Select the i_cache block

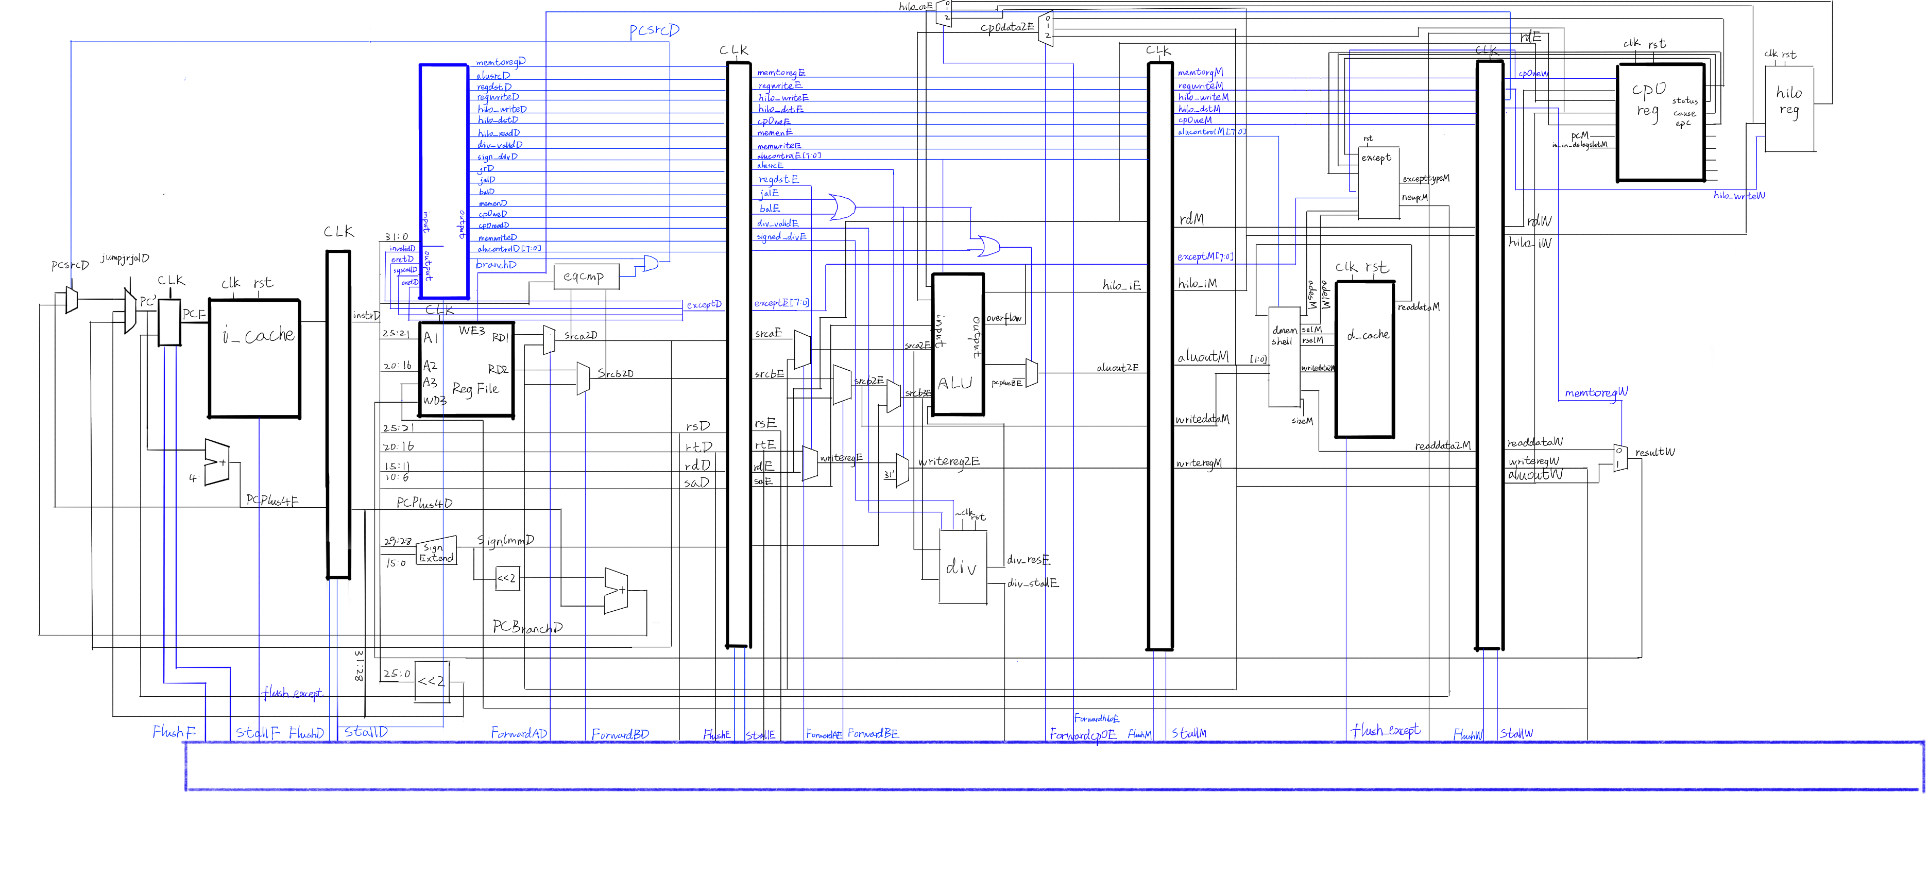coord(254,358)
